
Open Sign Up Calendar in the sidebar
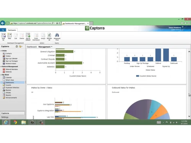pyautogui.click(x=11, y=58)
